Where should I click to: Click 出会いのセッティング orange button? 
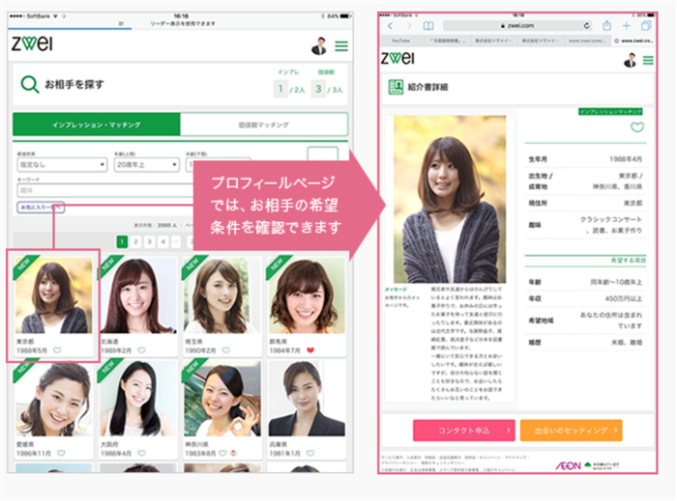point(571,431)
